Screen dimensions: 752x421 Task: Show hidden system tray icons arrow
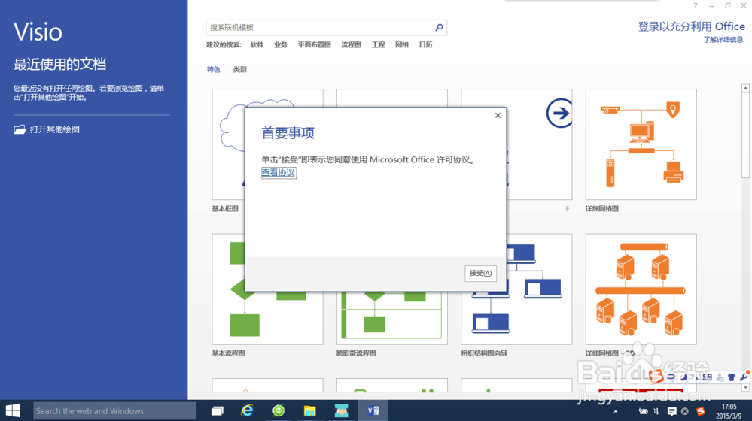tap(615, 411)
